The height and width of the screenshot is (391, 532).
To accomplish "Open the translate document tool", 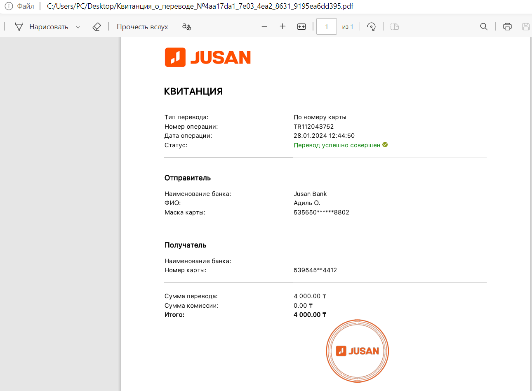I will coord(187,27).
